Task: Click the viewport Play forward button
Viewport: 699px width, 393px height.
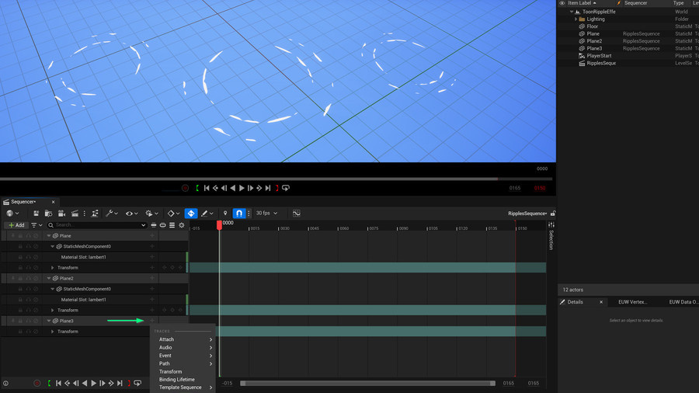Action: [x=242, y=188]
